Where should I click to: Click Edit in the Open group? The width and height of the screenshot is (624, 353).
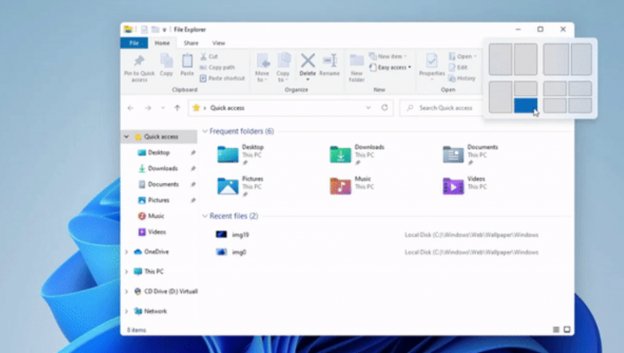tap(458, 68)
